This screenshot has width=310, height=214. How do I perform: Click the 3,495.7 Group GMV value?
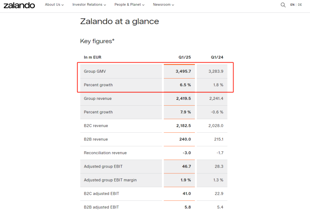183,71
